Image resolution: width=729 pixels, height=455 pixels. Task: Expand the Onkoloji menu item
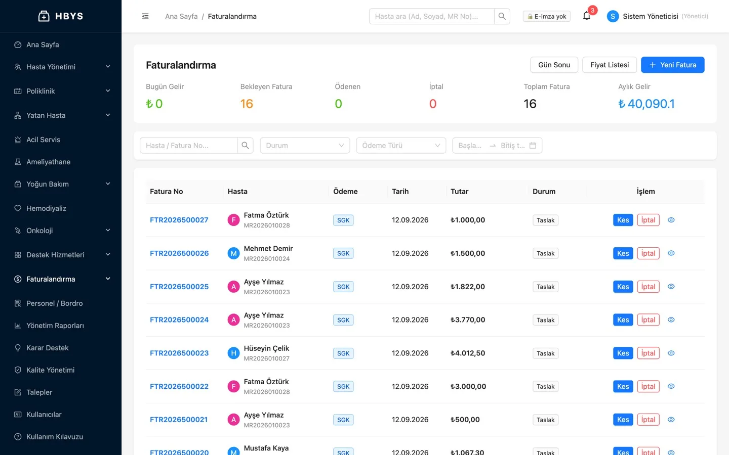point(61,231)
